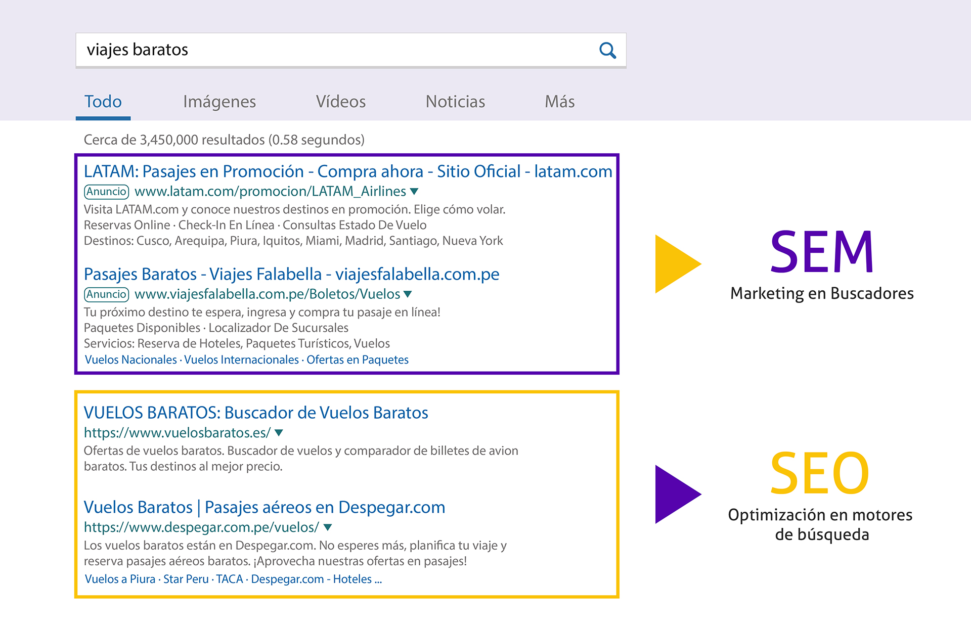Expand the dropdown arrow after vuelosbaratos.es URL
The width and height of the screenshot is (971, 627).
click(x=279, y=433)
